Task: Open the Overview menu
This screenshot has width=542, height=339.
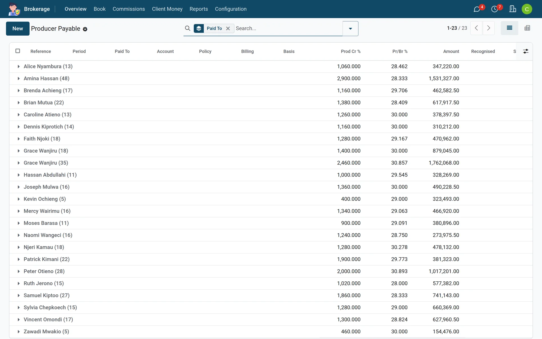Action: [x=75, y=9]
